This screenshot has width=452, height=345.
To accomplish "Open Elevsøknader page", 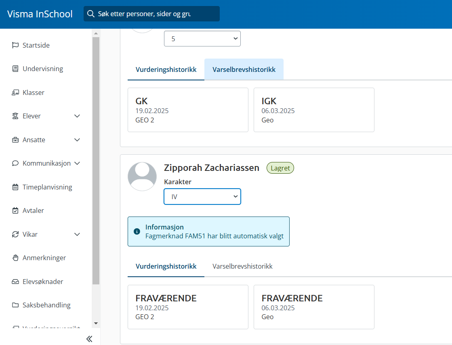I will click(43, 282).
